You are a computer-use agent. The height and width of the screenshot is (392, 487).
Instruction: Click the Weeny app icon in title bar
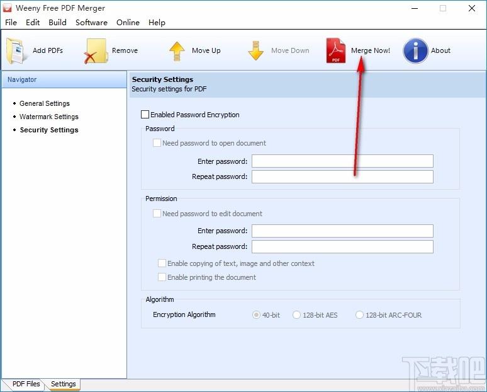click(x=7, y=8)
